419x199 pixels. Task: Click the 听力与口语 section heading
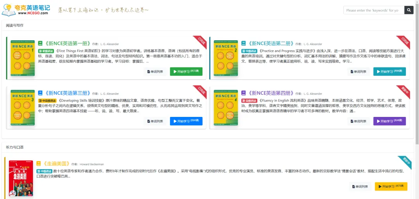click(15, 147)
